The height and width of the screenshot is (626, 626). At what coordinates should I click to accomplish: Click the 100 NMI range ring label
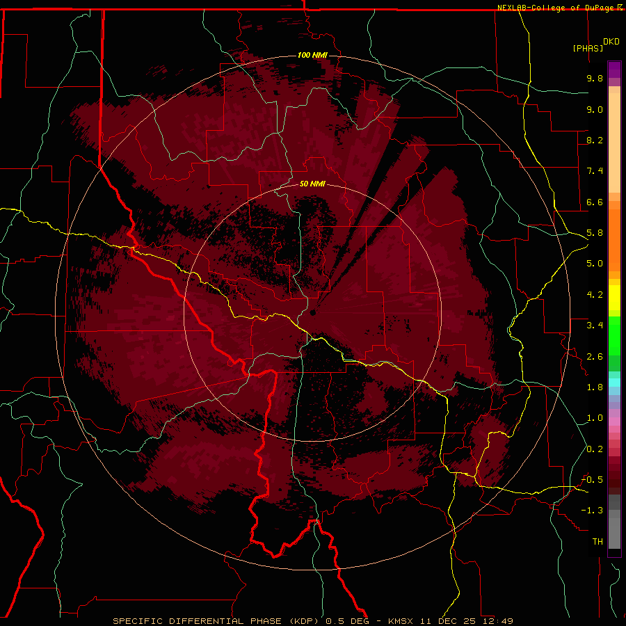point(312,55)
